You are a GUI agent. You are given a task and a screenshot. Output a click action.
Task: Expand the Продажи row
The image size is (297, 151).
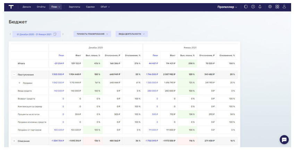pyautogui.click(x=19, y=83)
